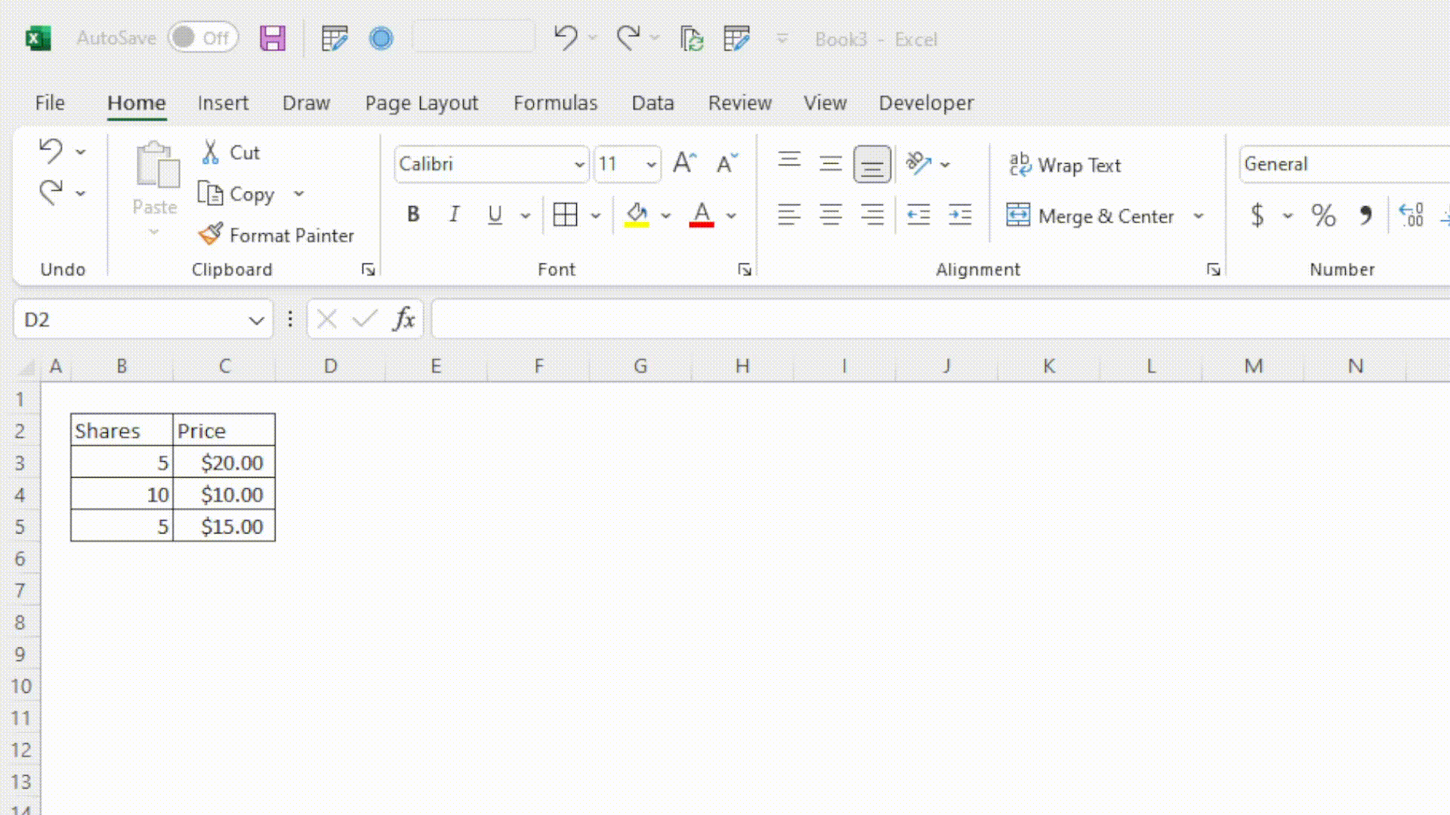Activate Format Painter

click(x=276, y=235)
